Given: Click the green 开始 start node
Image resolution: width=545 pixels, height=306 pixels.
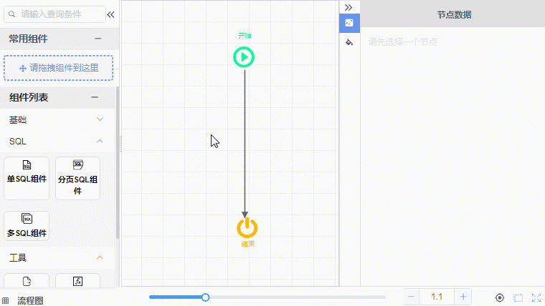Looking at the screenshot, I should [x=244, y=57].
